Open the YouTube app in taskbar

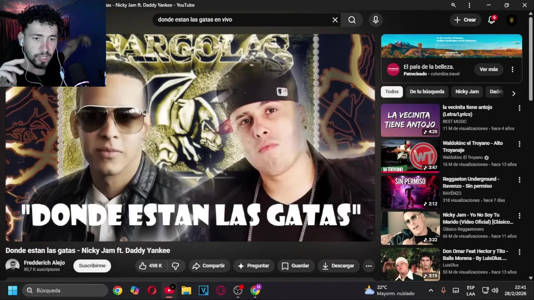click(x=169, y=290)
